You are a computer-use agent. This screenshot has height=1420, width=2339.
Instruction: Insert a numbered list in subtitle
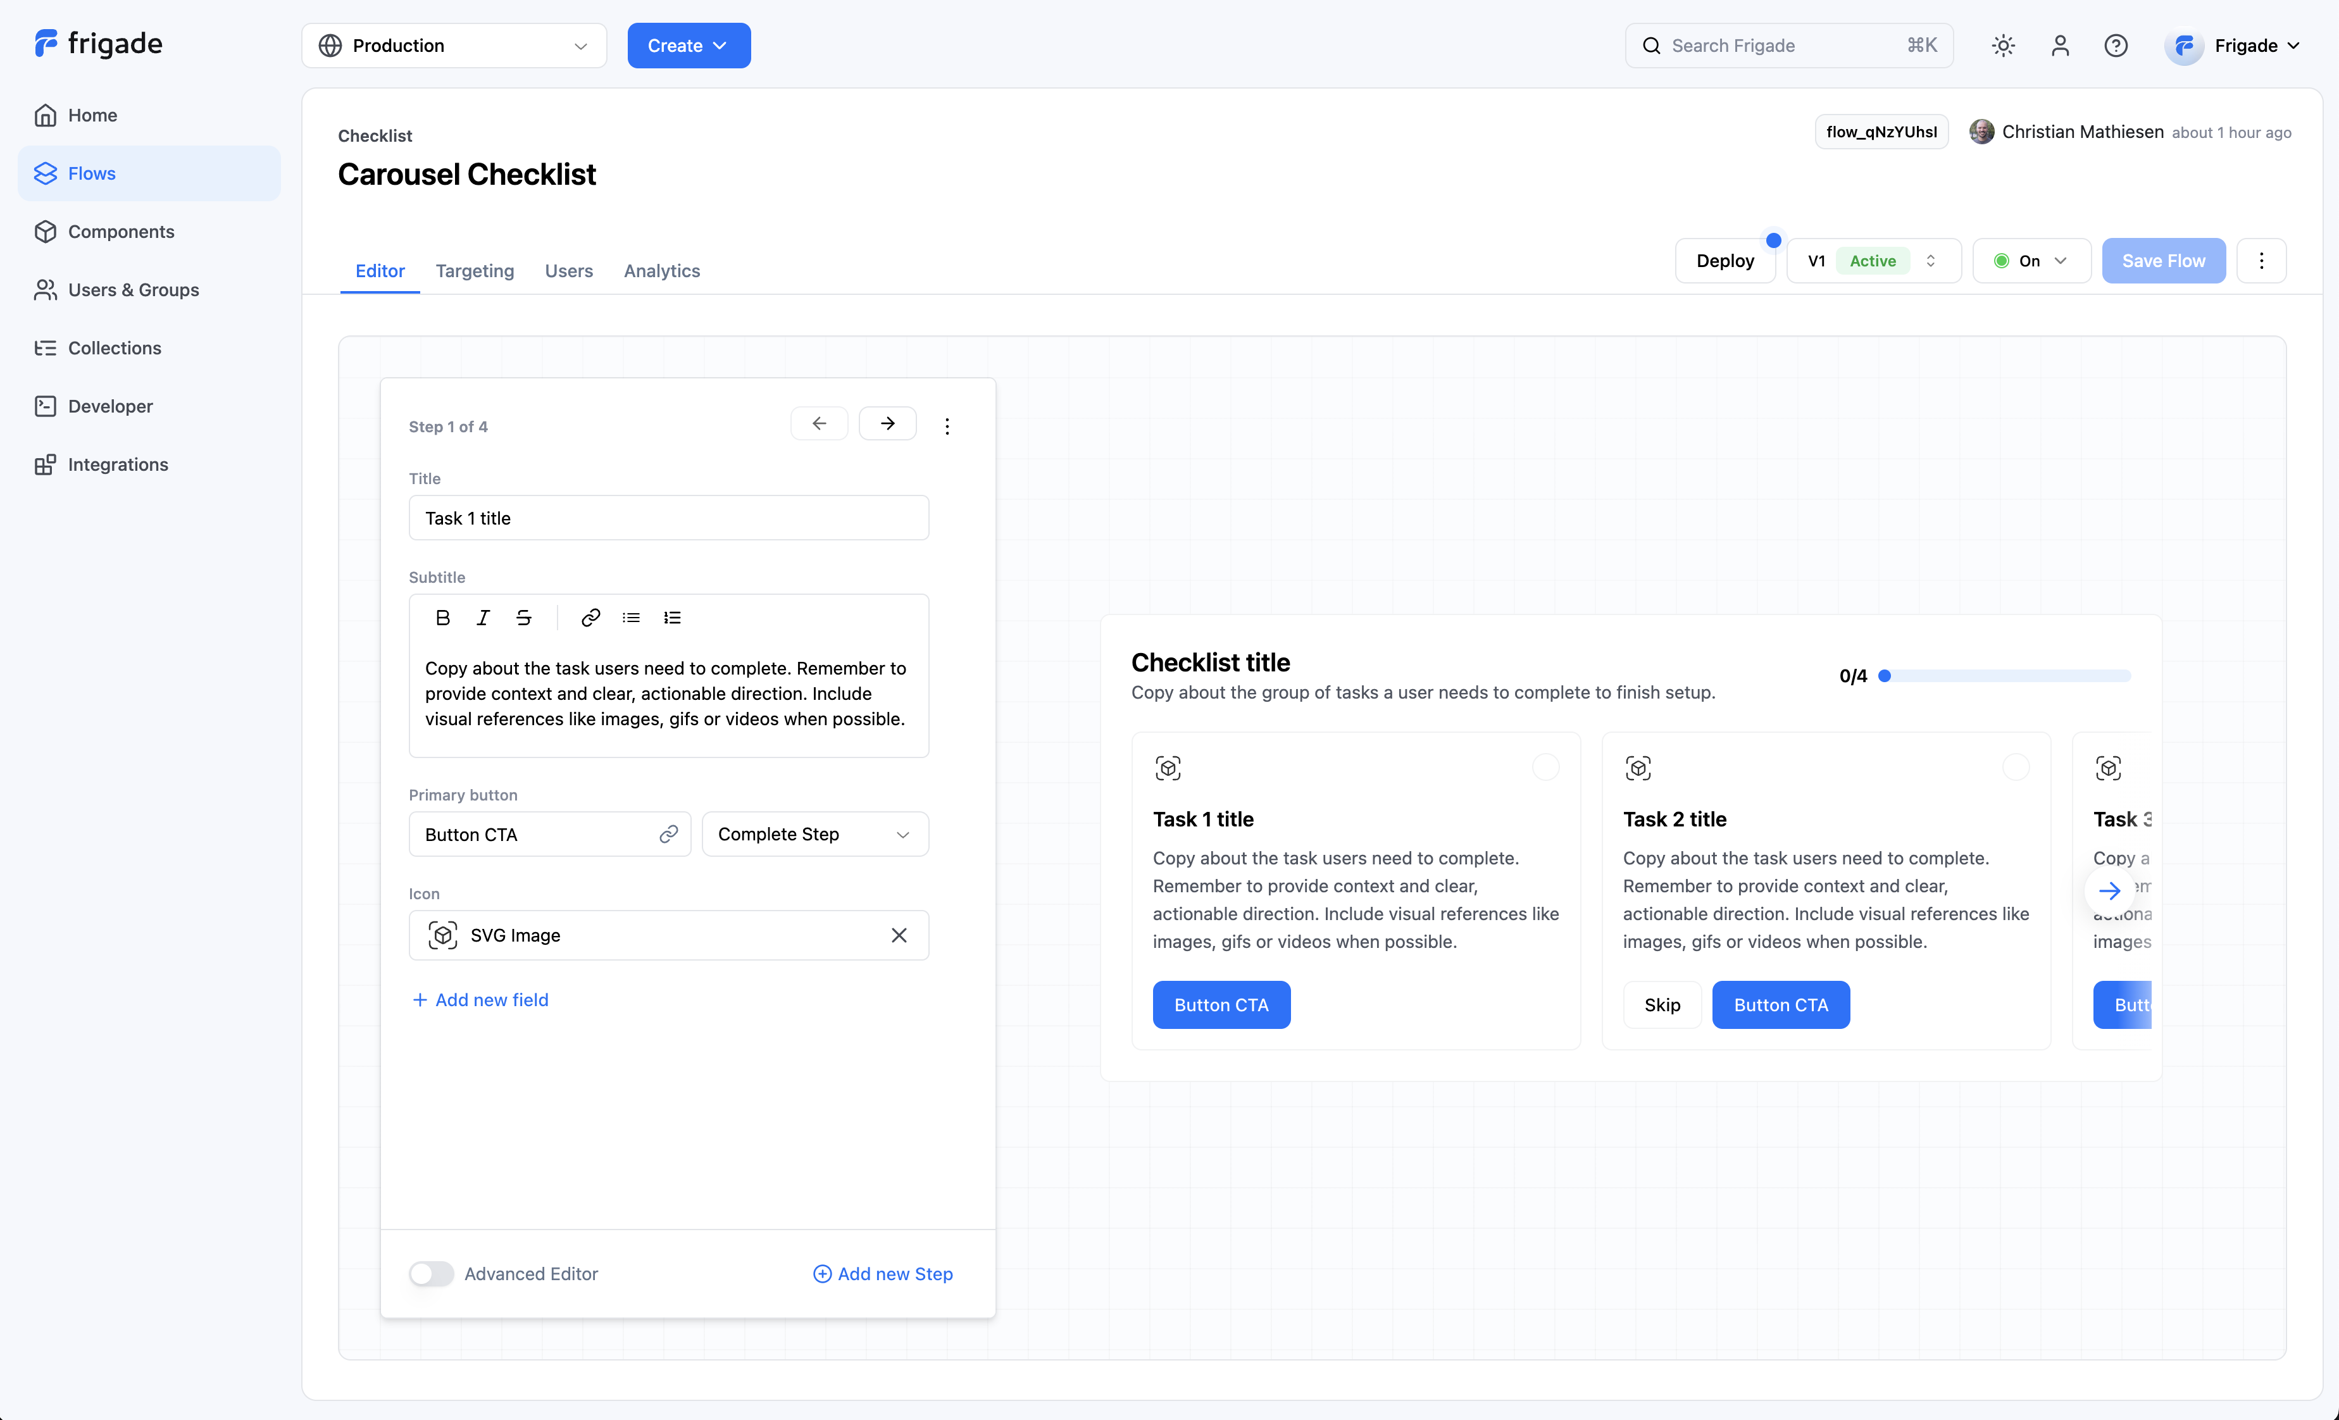pyautogui.click(x=672, y=618)
